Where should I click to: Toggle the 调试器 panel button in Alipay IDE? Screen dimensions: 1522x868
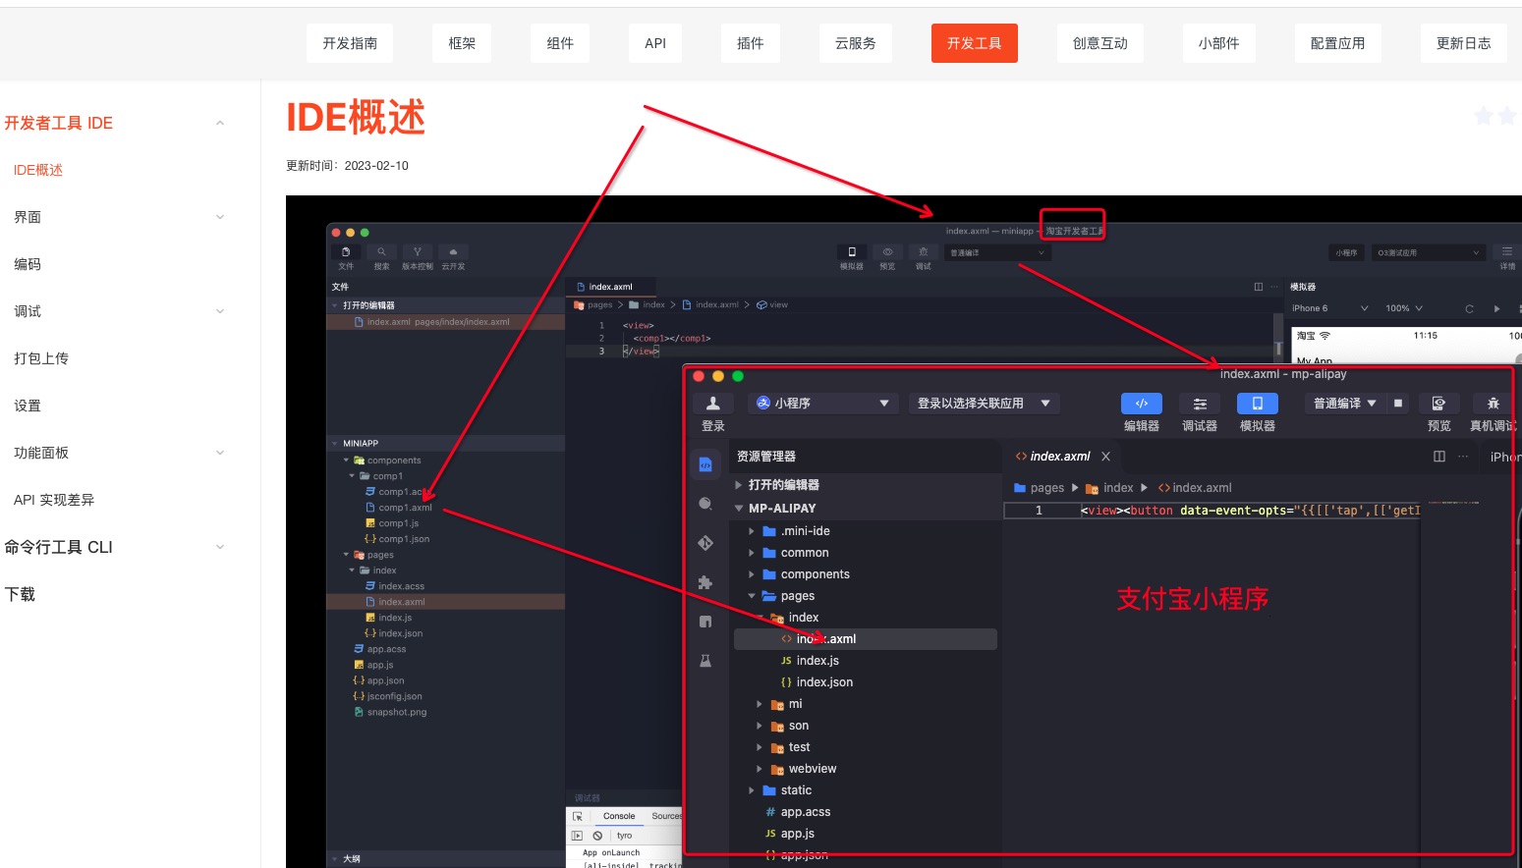1200,404
